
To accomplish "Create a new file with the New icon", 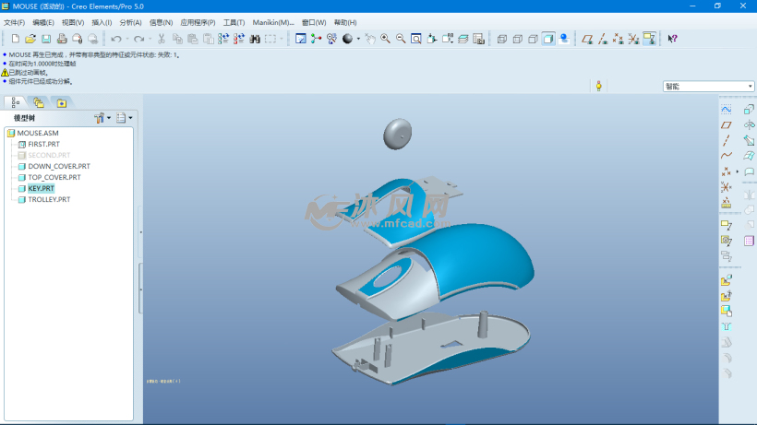I will click(x=16, y=39).
